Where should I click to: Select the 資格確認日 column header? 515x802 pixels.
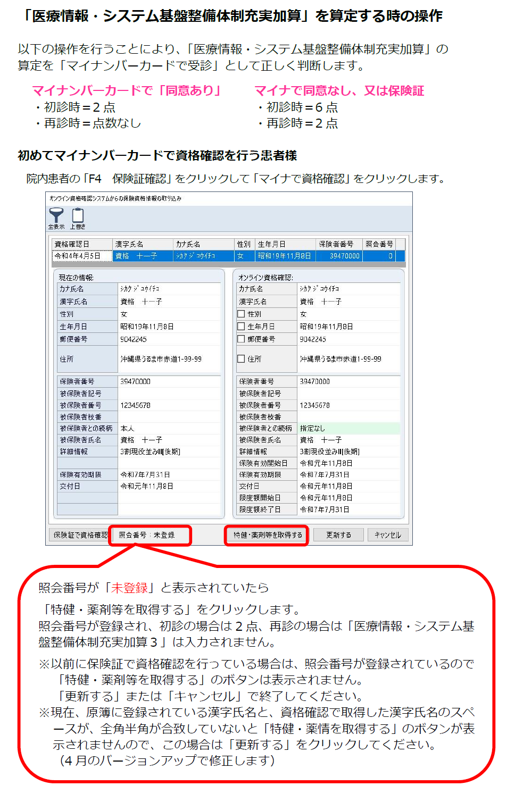(x=82, y=244)
